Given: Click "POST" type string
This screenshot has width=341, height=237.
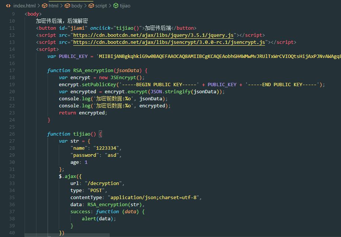Looking at the screenshot, I should pyautogui.click(x=96, y=191).
